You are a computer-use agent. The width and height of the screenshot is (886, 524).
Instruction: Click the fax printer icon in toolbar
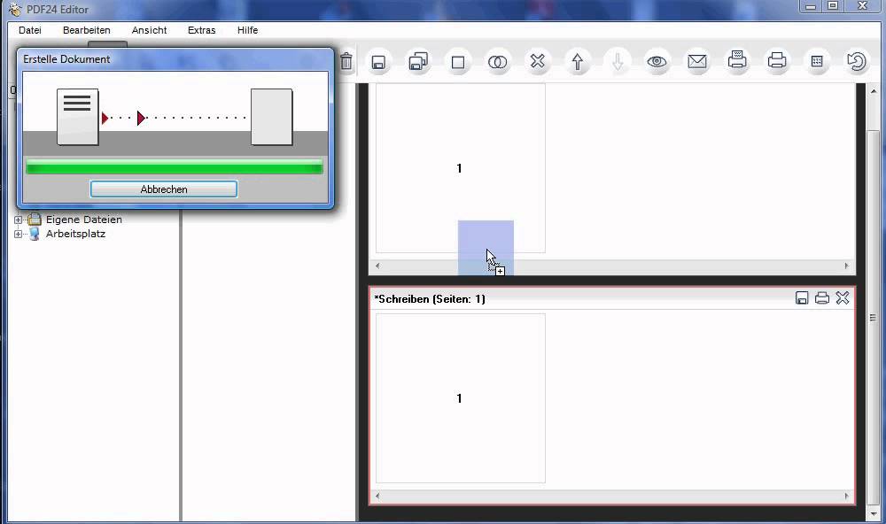pos(737,59)
